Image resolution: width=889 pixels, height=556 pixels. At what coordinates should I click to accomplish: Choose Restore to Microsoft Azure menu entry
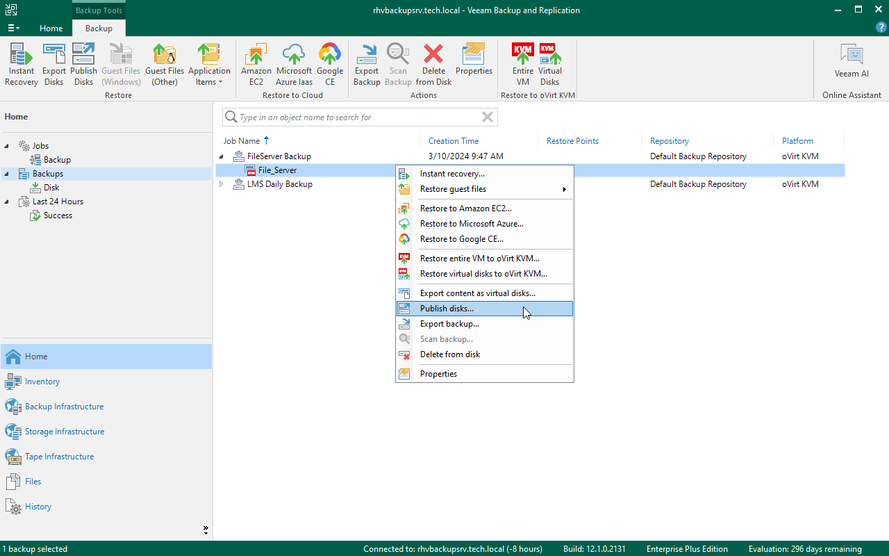(x=485, y=224)
